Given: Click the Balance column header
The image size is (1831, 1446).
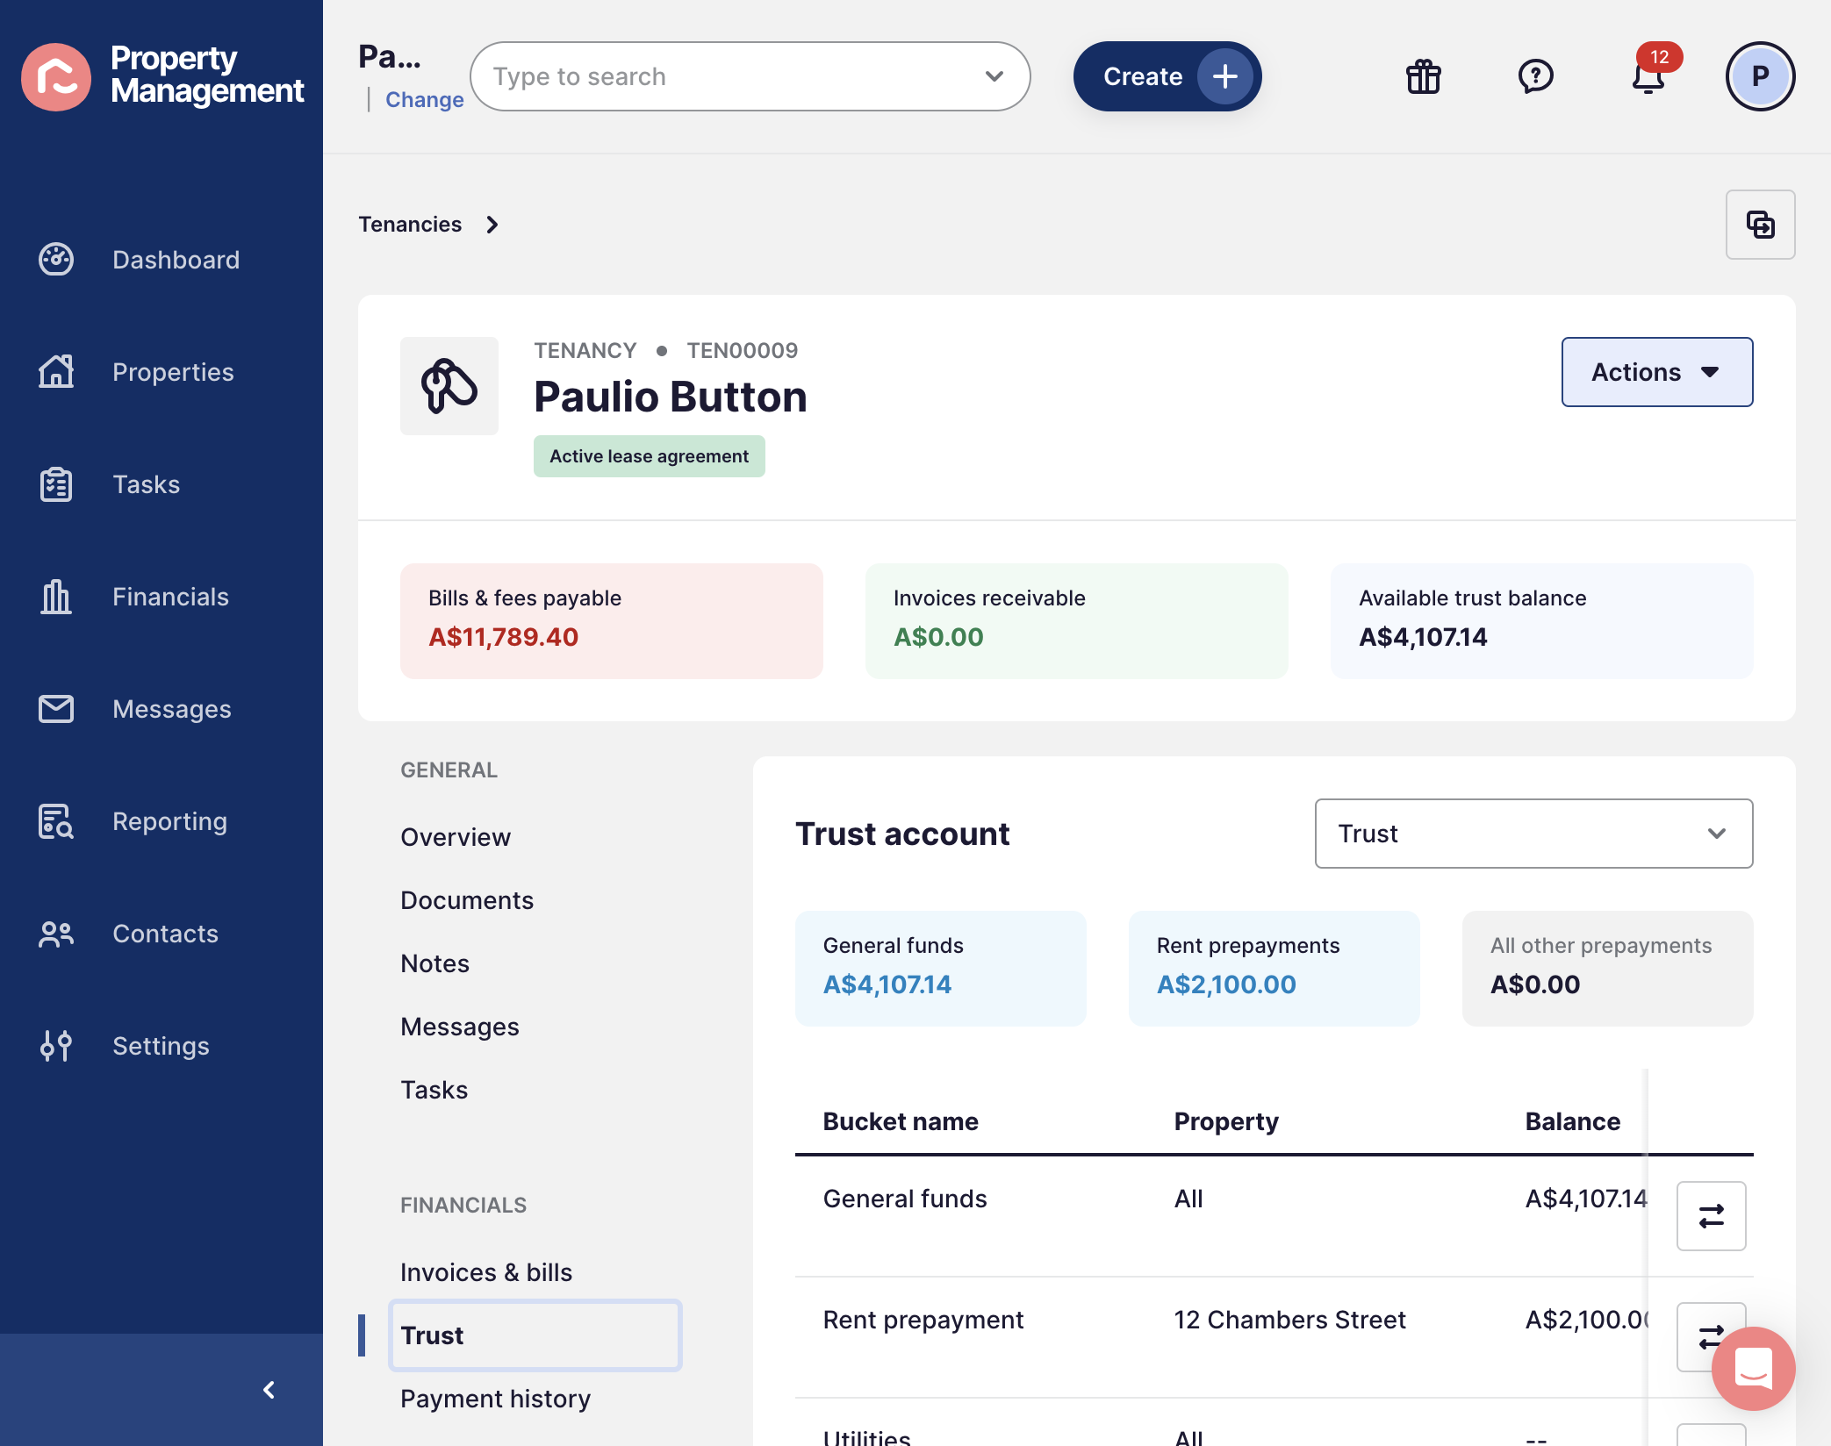Looking at the screenshot, I should click(x=1573, y=1121).
